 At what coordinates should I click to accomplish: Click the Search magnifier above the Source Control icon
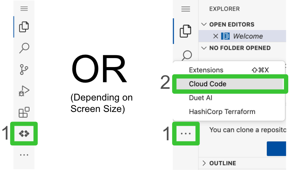[x=24, y=48]
